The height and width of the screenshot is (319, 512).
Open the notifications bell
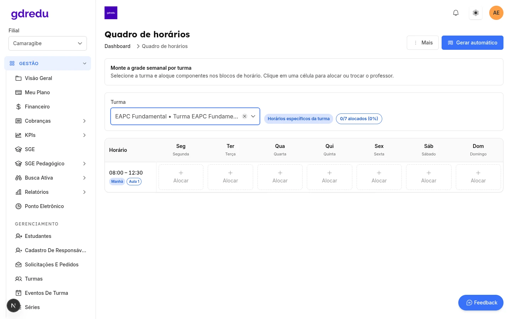455,13
